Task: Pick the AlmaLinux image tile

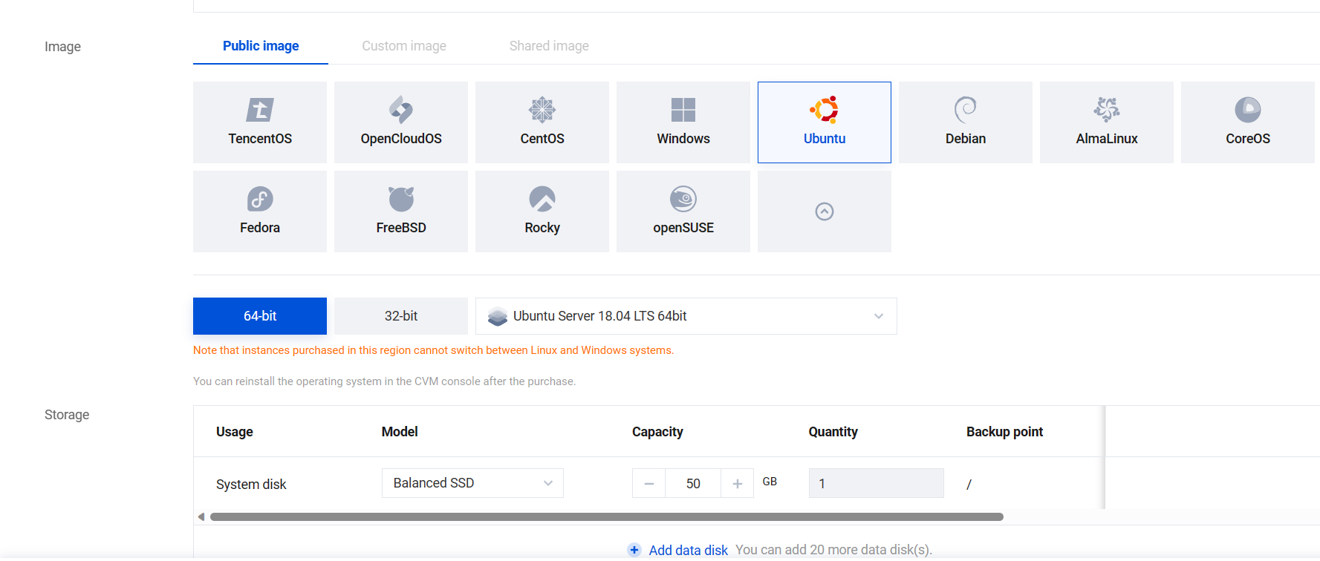Action: click(x=1107, y=122)
